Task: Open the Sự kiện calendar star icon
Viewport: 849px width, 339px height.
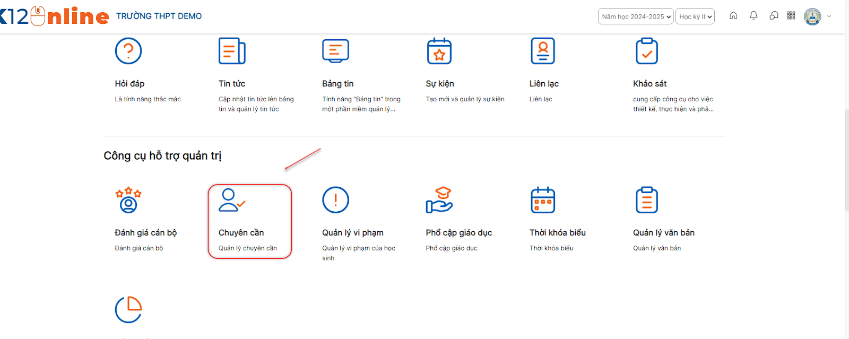Action: 439,51
